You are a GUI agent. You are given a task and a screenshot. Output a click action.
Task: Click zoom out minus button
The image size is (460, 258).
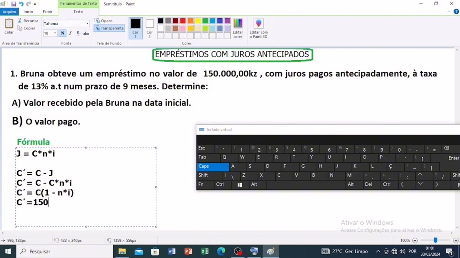(x=415, y=240)
